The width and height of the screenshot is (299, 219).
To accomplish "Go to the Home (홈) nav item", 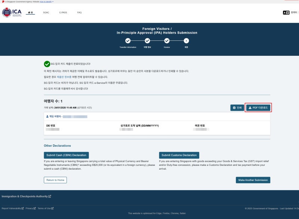I will pos(30,13).
